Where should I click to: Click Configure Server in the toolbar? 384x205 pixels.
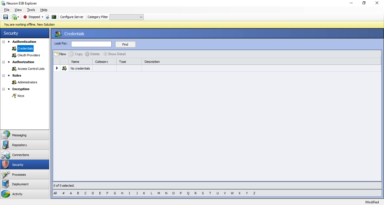72,17
